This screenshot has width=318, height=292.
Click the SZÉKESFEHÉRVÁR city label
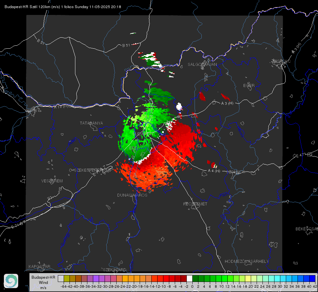point(93,170)
